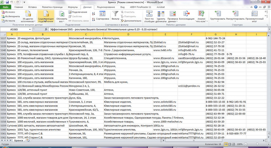
Task: Select cell 1001 Тур, туристическое агентство
Action: [x=43, y=130]
